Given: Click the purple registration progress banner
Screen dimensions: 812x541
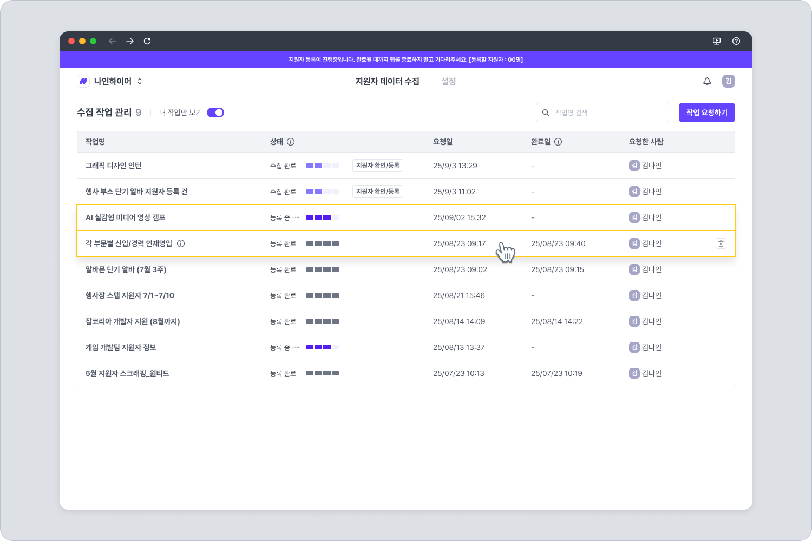Looking at the screenshot, I should [x=406, y=60].
